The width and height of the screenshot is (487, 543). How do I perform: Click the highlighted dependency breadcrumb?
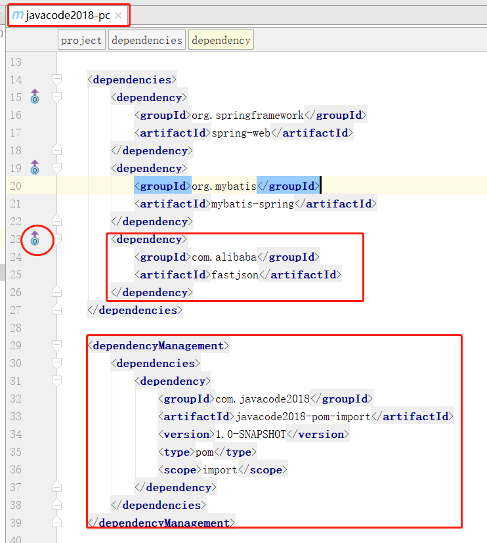tap(221, 40)
